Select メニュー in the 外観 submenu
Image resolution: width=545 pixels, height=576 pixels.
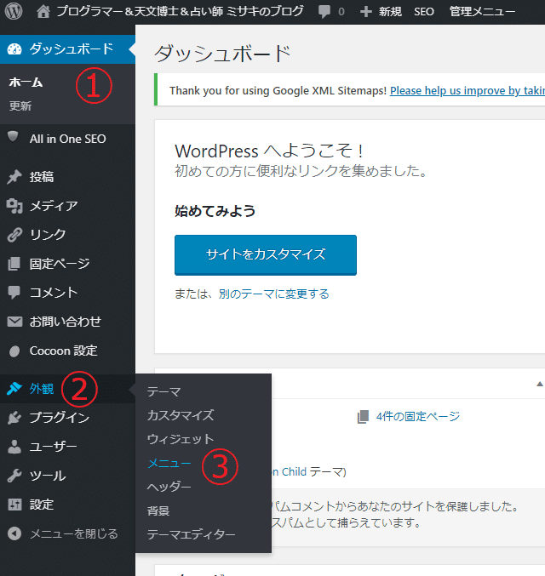point(169,463)
